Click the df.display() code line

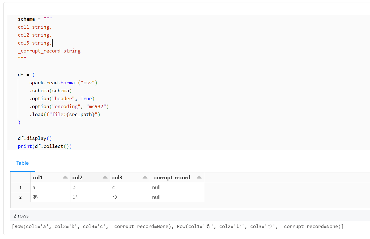pyautogui.click(x=35, y=138)
